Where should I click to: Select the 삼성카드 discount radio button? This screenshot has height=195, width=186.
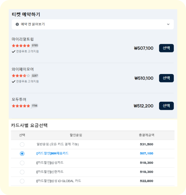pyautogui.click(x=22, y=163)
